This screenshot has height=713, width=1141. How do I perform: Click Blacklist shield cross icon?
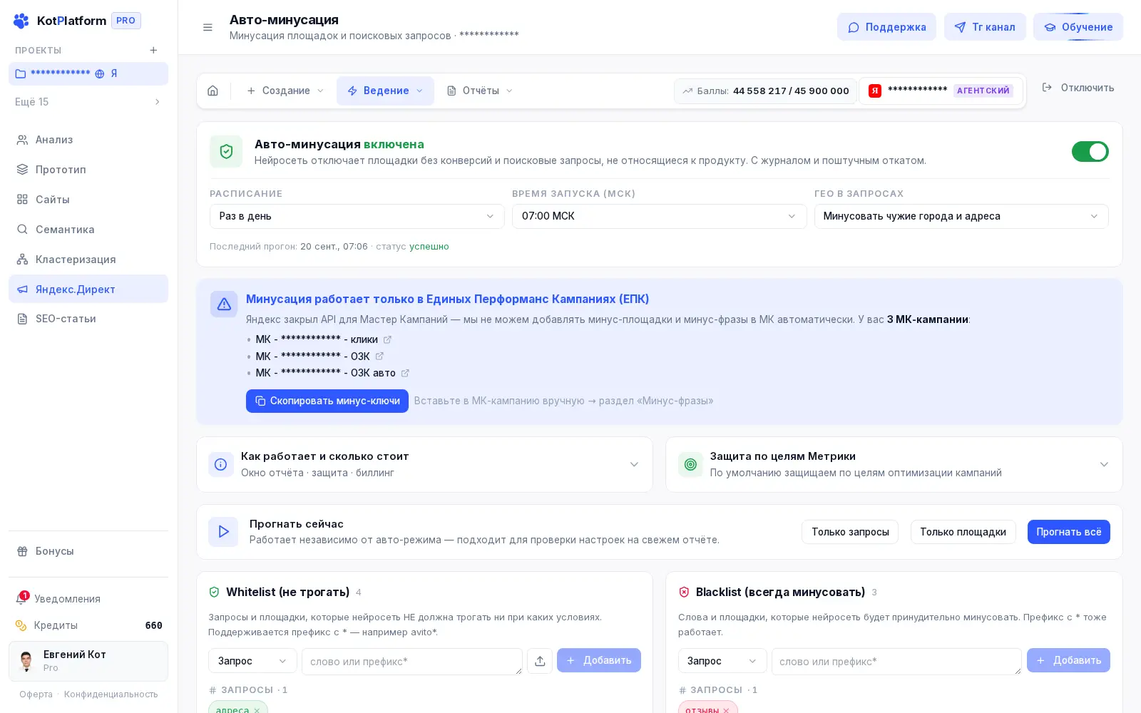pos(684,592)
